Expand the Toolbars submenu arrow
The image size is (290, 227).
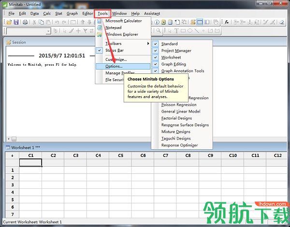(148, 43)
